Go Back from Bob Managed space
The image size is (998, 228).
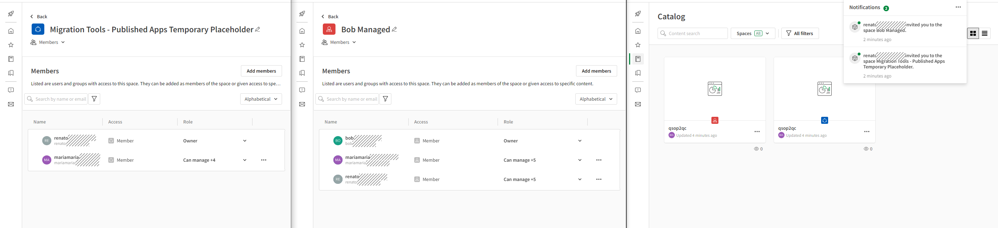[330, 16]
